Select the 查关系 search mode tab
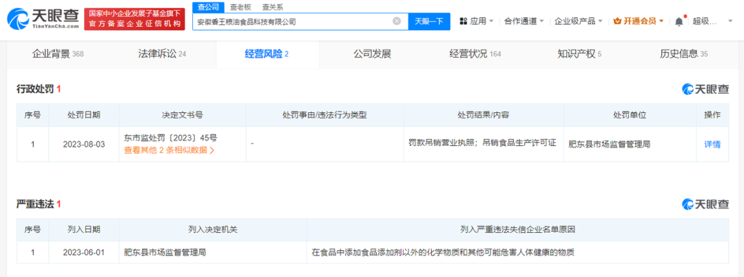This screenshot has height=277, width=744. (271, 7)
